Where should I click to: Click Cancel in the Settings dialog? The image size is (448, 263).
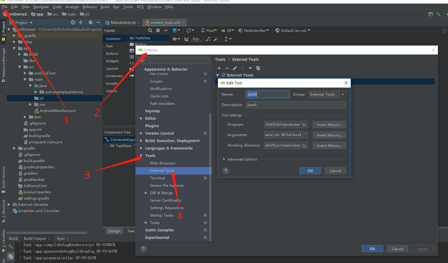point(398,249)
